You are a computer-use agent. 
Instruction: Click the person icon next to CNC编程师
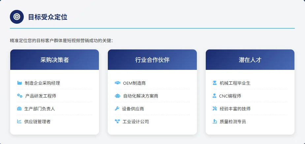214,96
